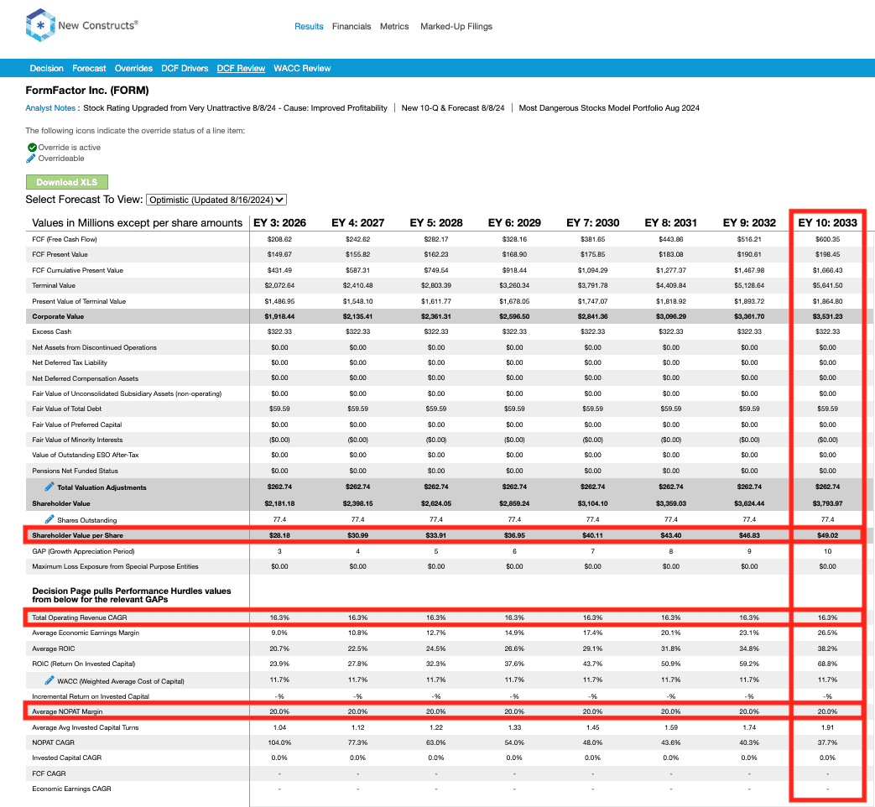Click the FCF value $600.35

(827, 239)
